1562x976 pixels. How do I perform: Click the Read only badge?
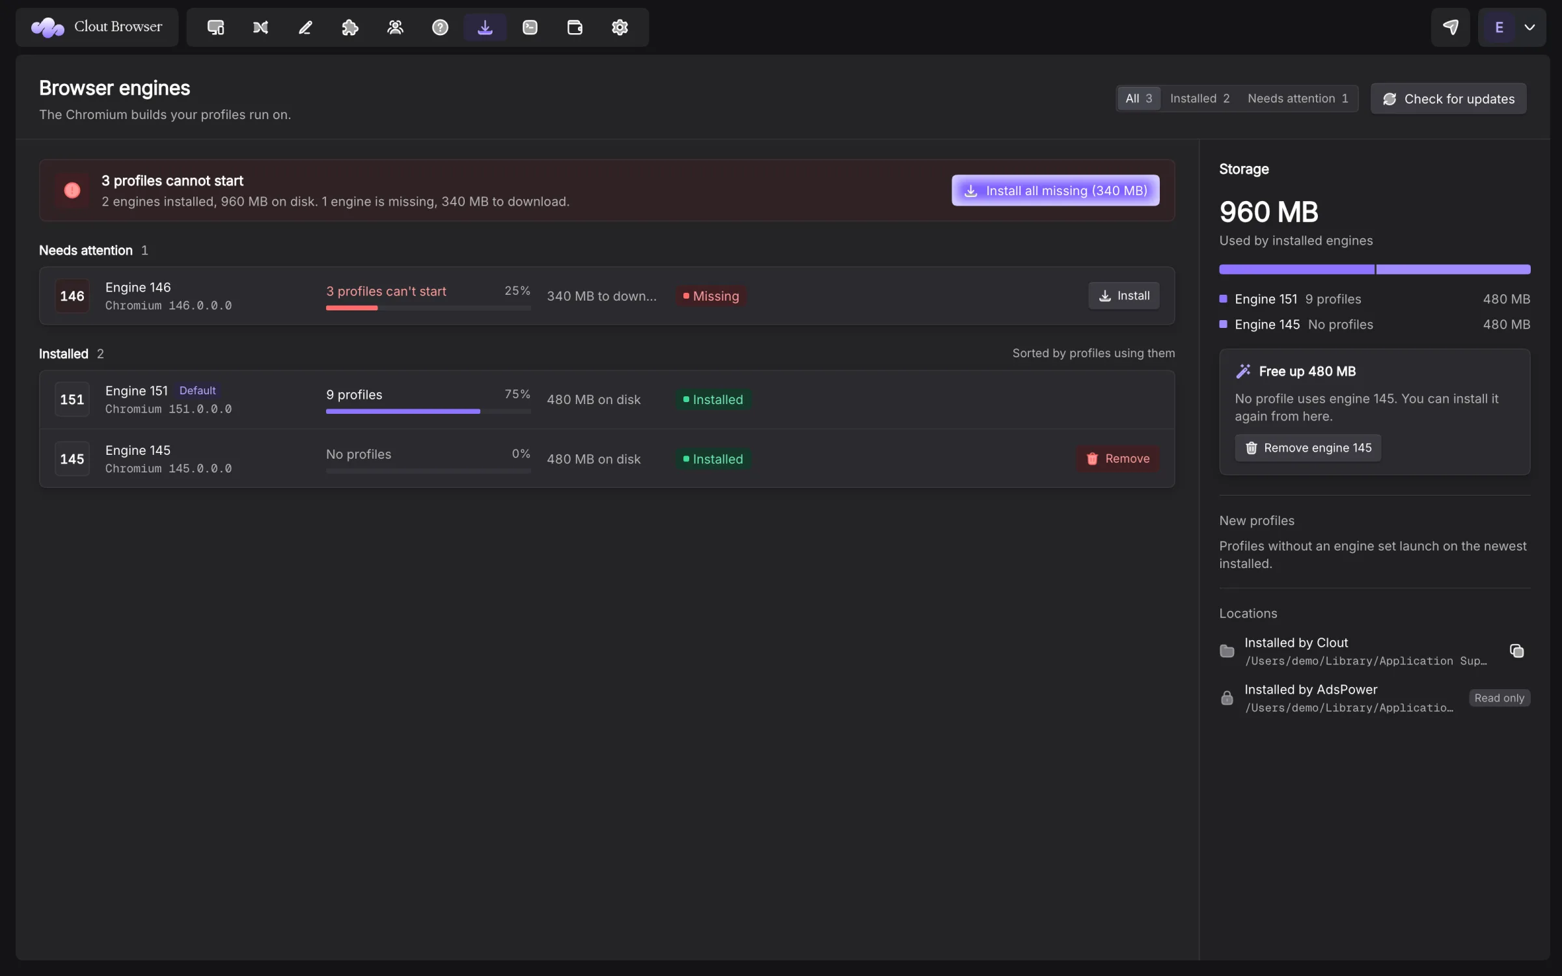[1499, 698]
